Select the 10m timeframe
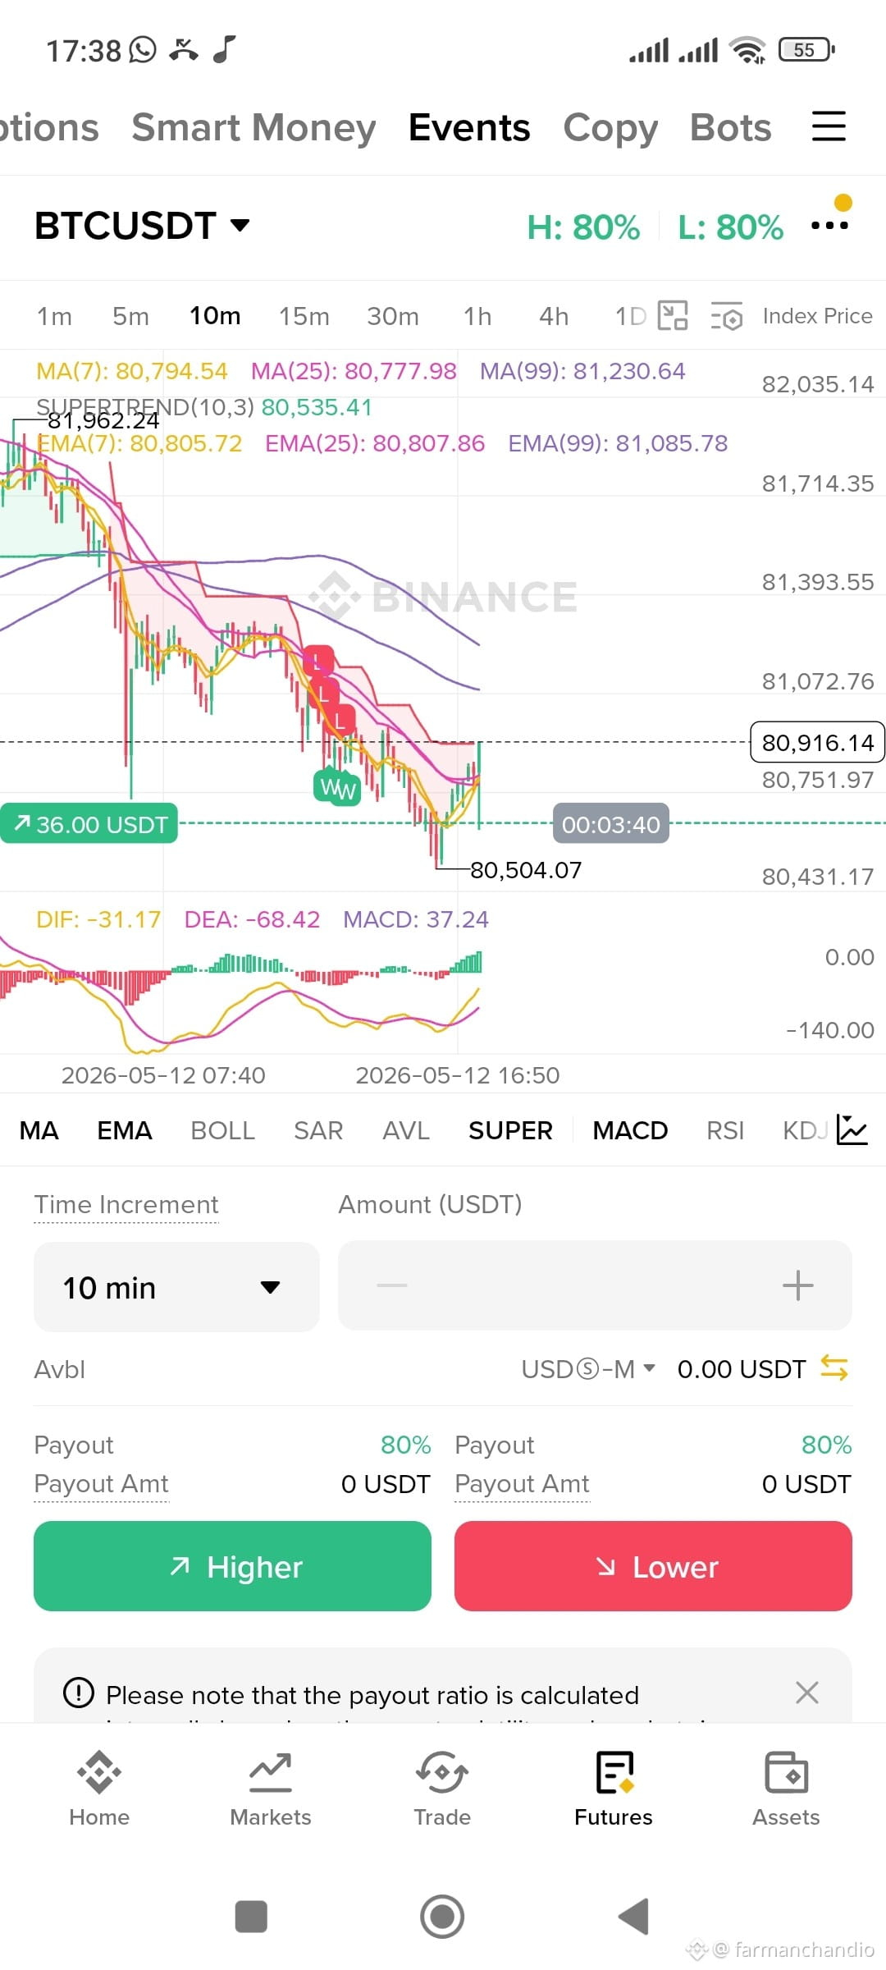Image resolution: width=886 pixels, height=1970 pixels. pos(215,316)
